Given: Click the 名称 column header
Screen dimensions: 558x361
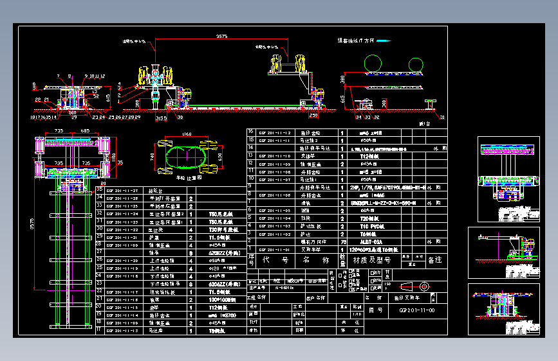Looking at the screenshot, I should click(315, 260).
